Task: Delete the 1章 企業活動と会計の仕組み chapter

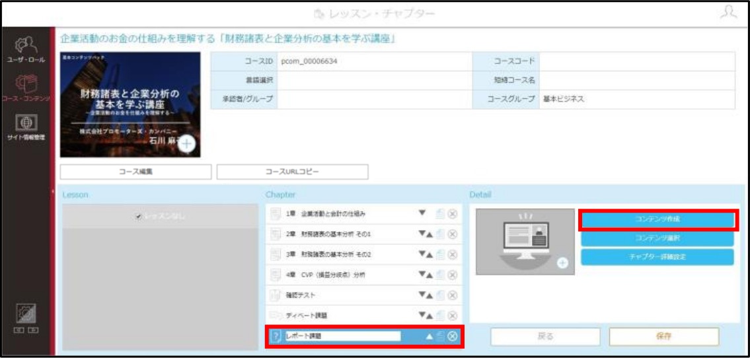Action: 453,215
